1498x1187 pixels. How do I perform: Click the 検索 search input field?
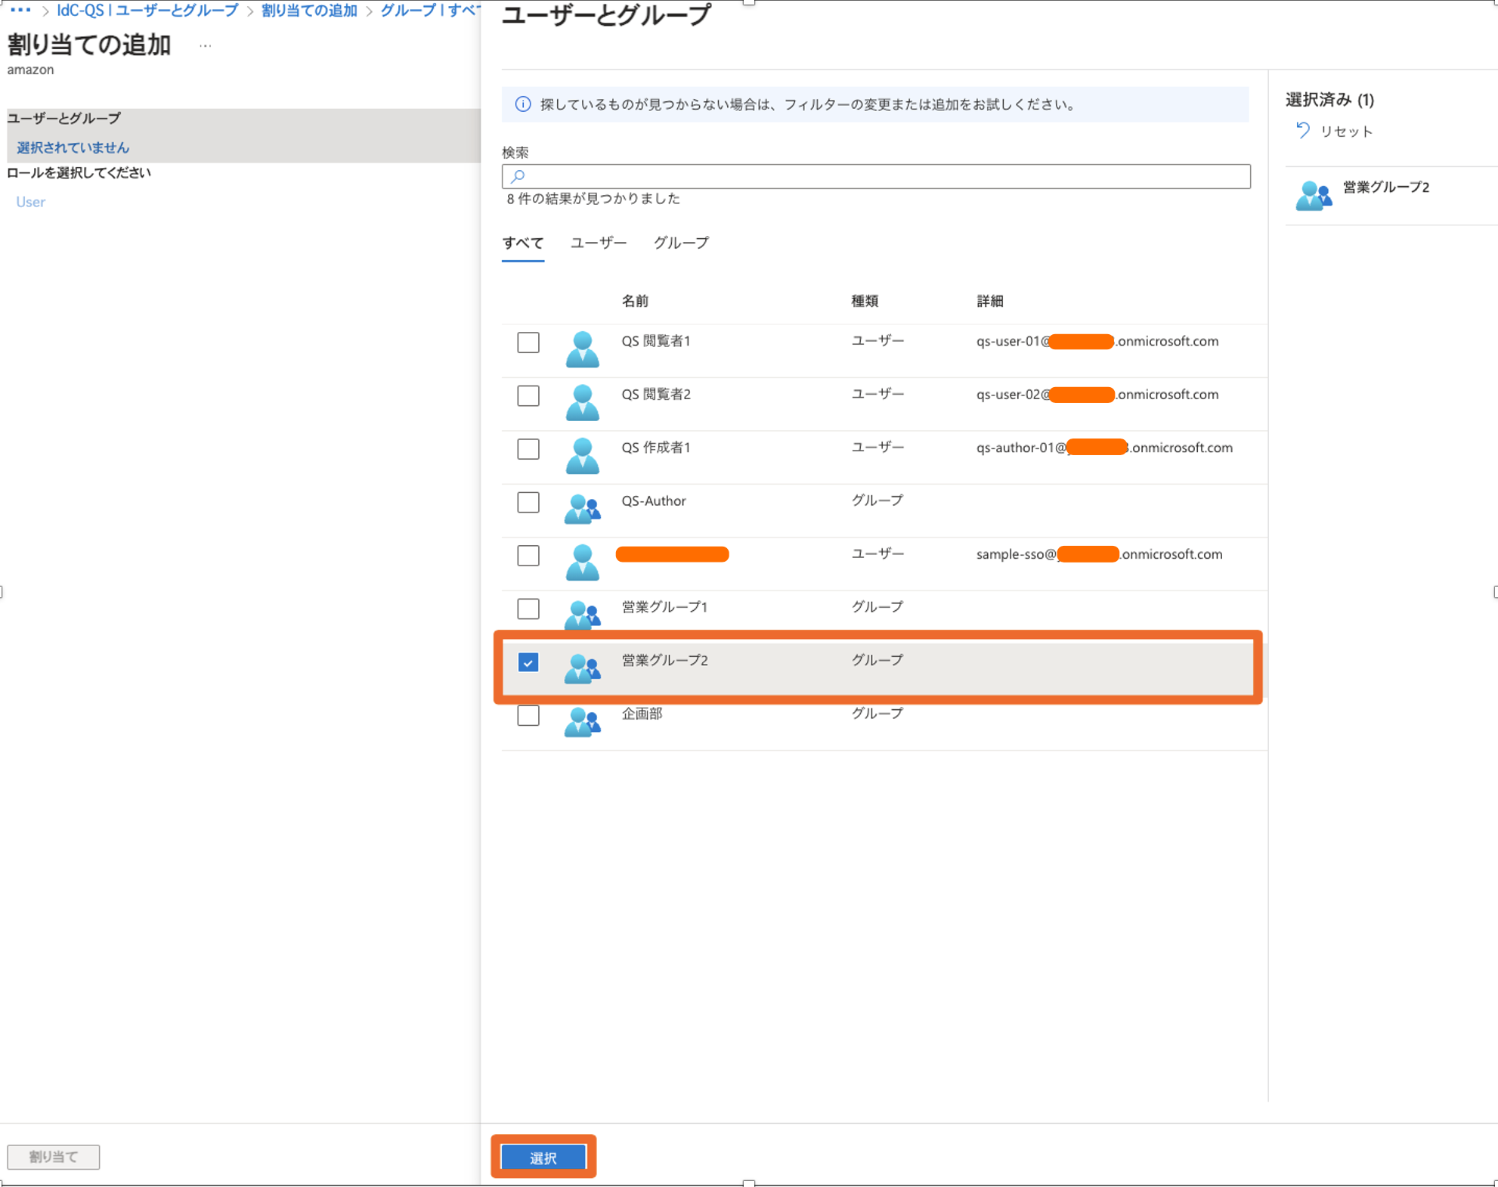875,176
